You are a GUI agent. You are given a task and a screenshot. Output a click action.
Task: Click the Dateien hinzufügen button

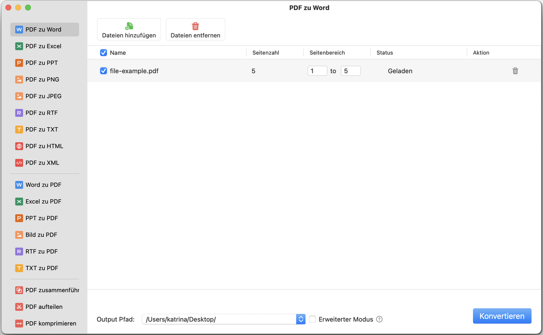(x=128, y=29)
